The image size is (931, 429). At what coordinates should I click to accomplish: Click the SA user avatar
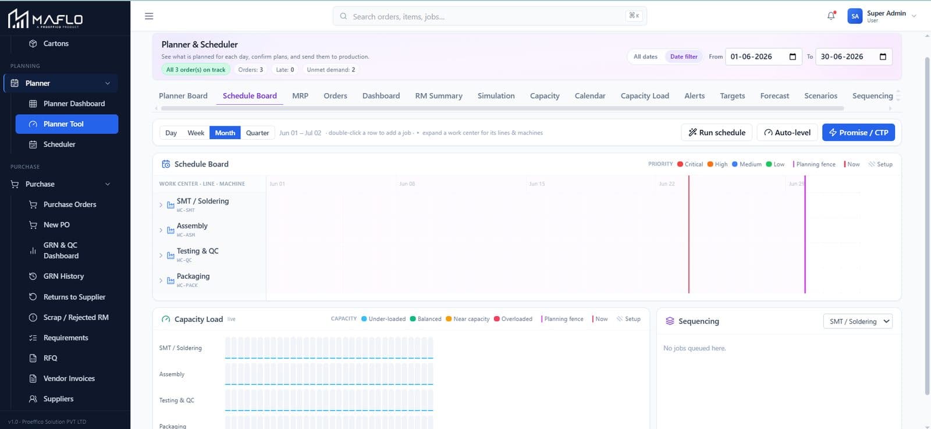pyautogui.click(x=855, y=16)
